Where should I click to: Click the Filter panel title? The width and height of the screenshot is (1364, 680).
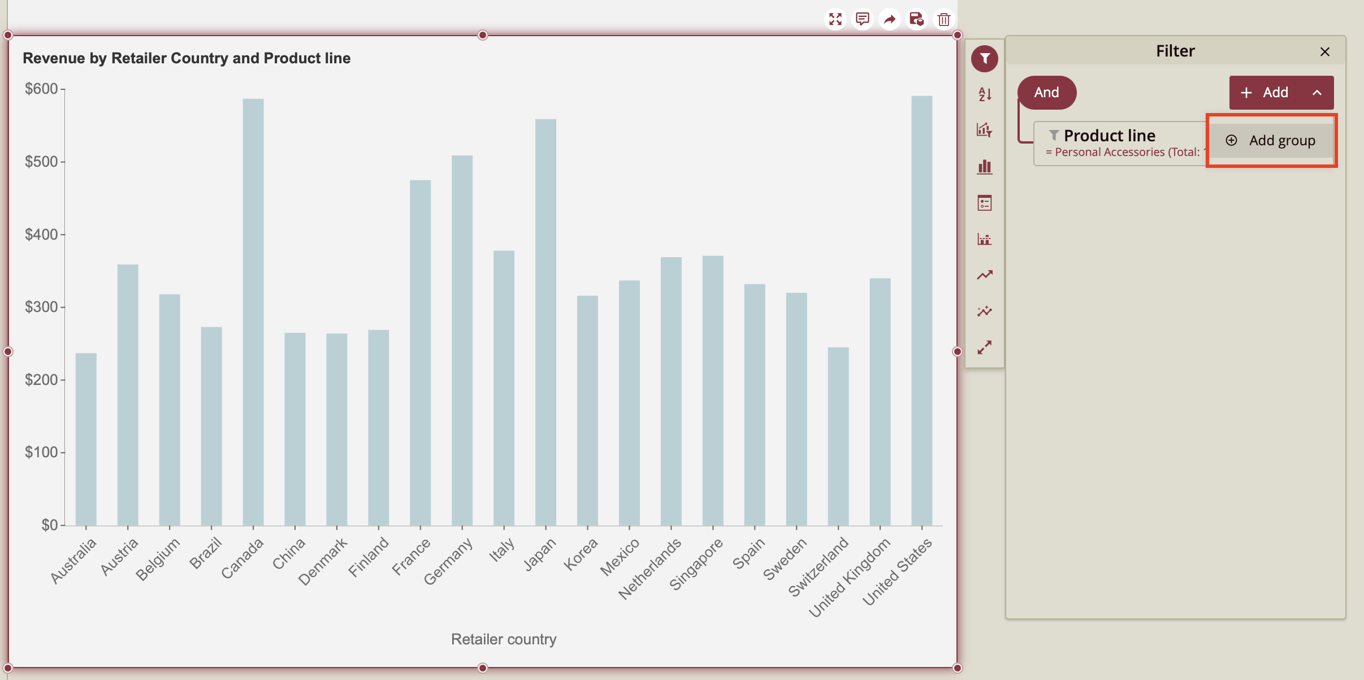(x=1175, y=51)
